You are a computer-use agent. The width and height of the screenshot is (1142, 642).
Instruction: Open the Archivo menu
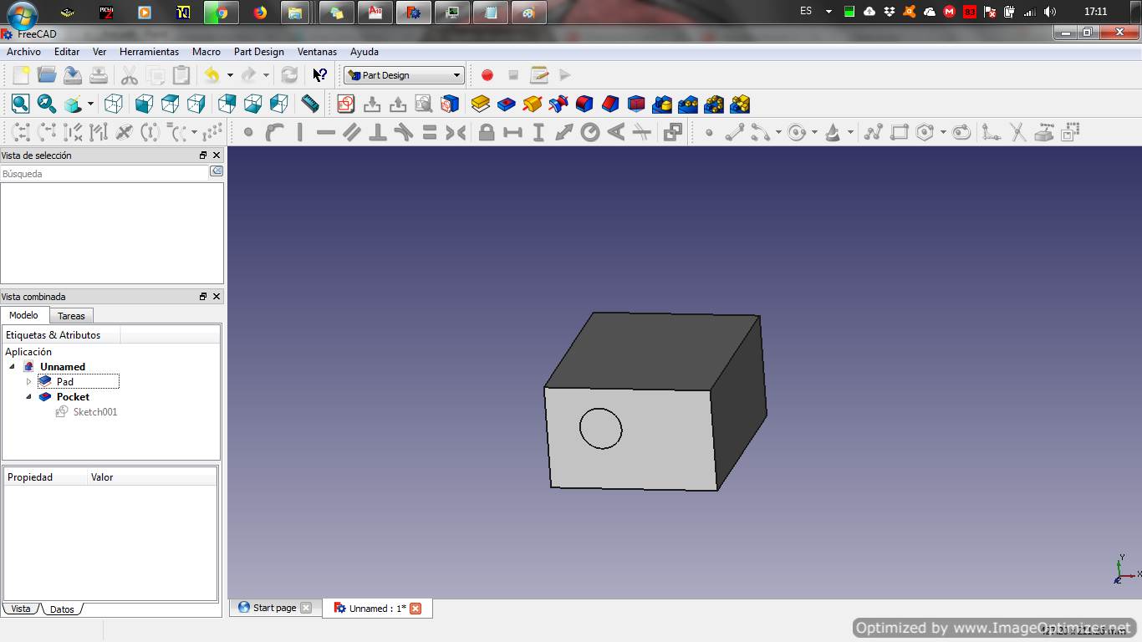(23, 52)
